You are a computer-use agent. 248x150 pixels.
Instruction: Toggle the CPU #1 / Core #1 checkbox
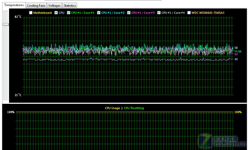[69, 13]
